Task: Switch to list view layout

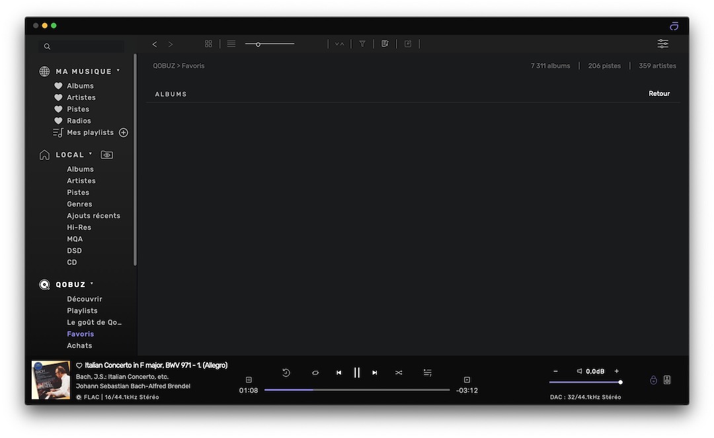Action: click(231, 44)
